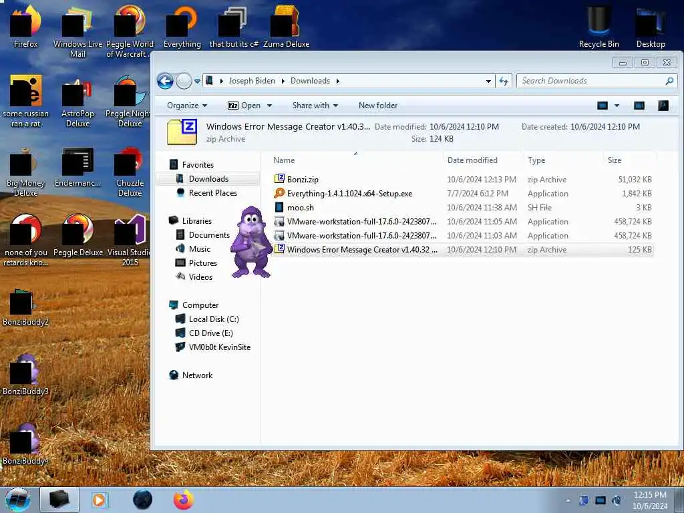Select BonziBuddy4 desktop icon
The width and height of the screenshot is (684, 513).
pyautogui.click(x=26, y=444)
